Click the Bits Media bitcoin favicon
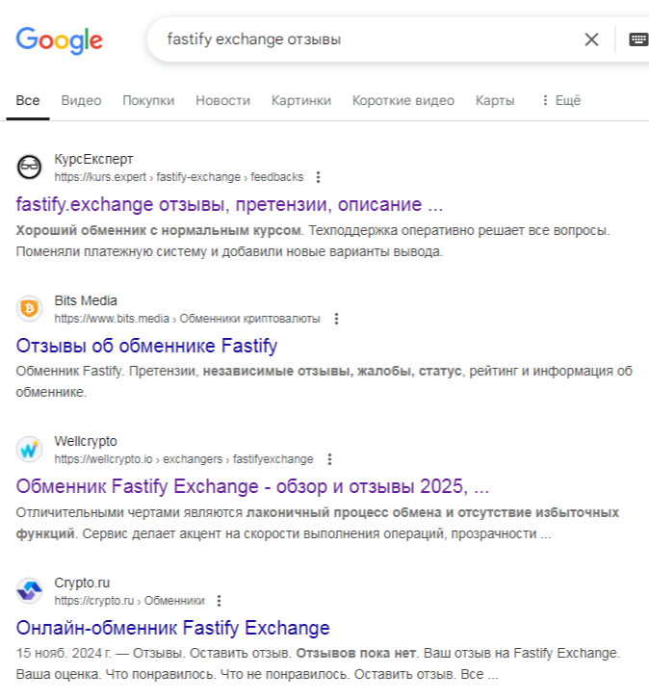This screenshot has width=649, height=700. pyautogui.click(x=30, y=309)
